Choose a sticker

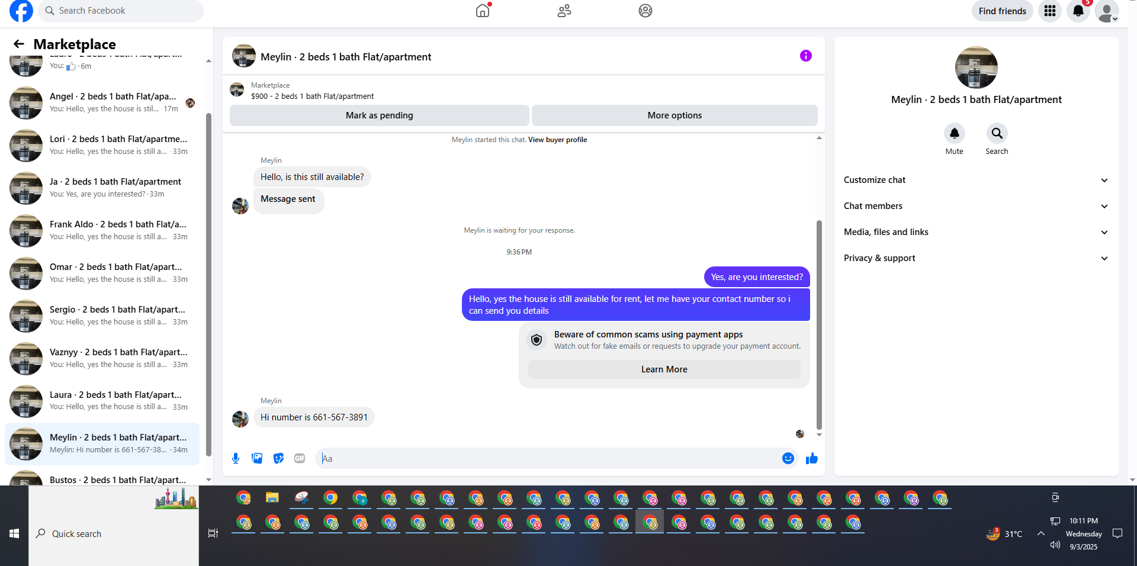click(x=278, y=458)
